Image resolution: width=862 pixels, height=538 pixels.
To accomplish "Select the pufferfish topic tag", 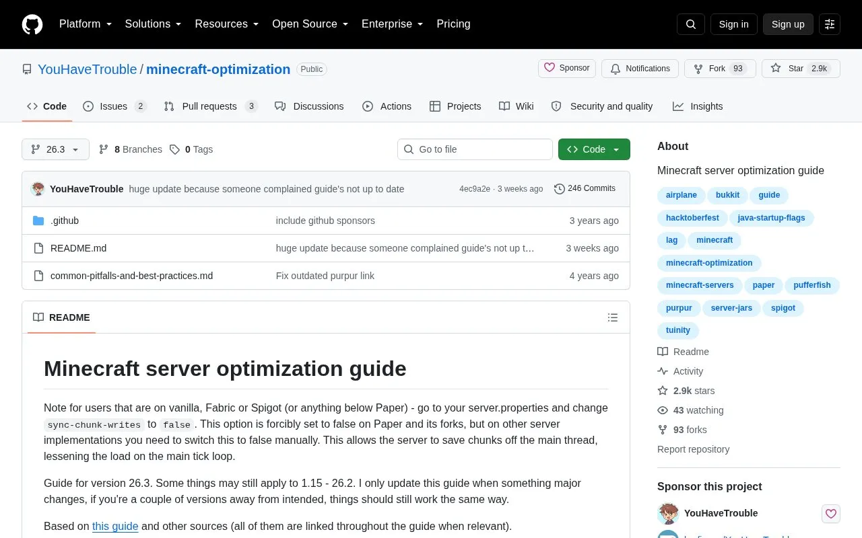I will [812, 285].
